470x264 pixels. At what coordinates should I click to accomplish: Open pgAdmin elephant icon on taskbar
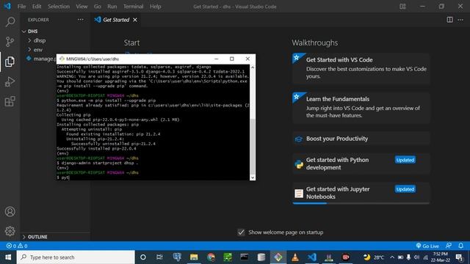click(x=177, y=257)
